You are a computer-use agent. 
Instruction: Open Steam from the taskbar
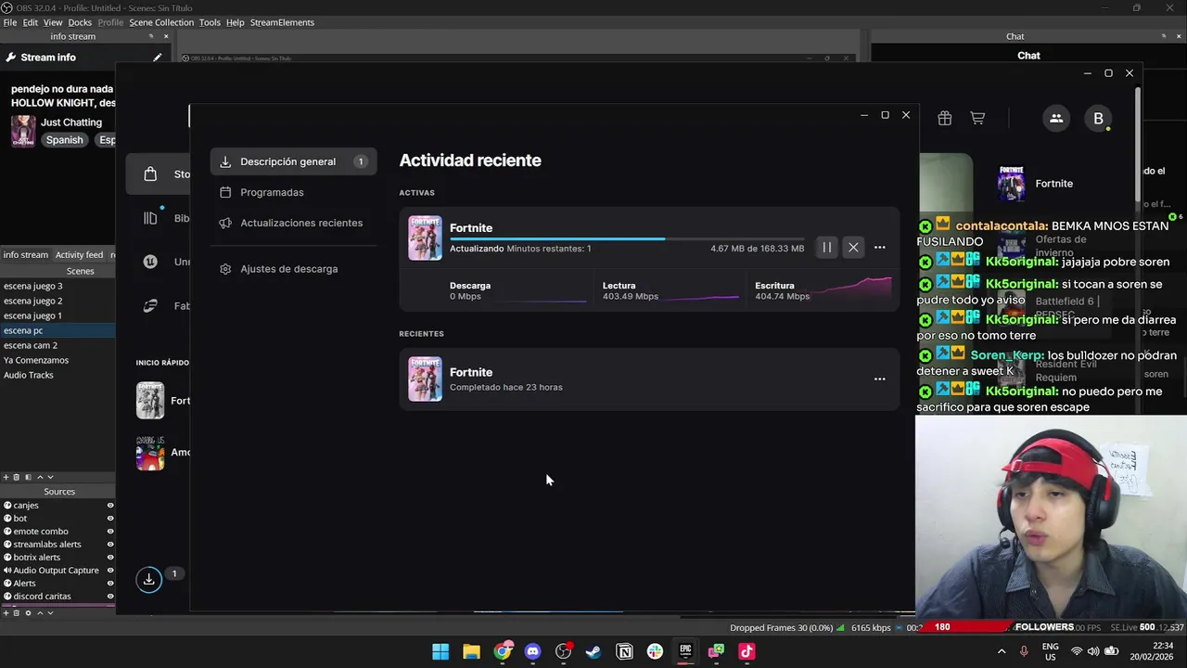click(593, 651)
